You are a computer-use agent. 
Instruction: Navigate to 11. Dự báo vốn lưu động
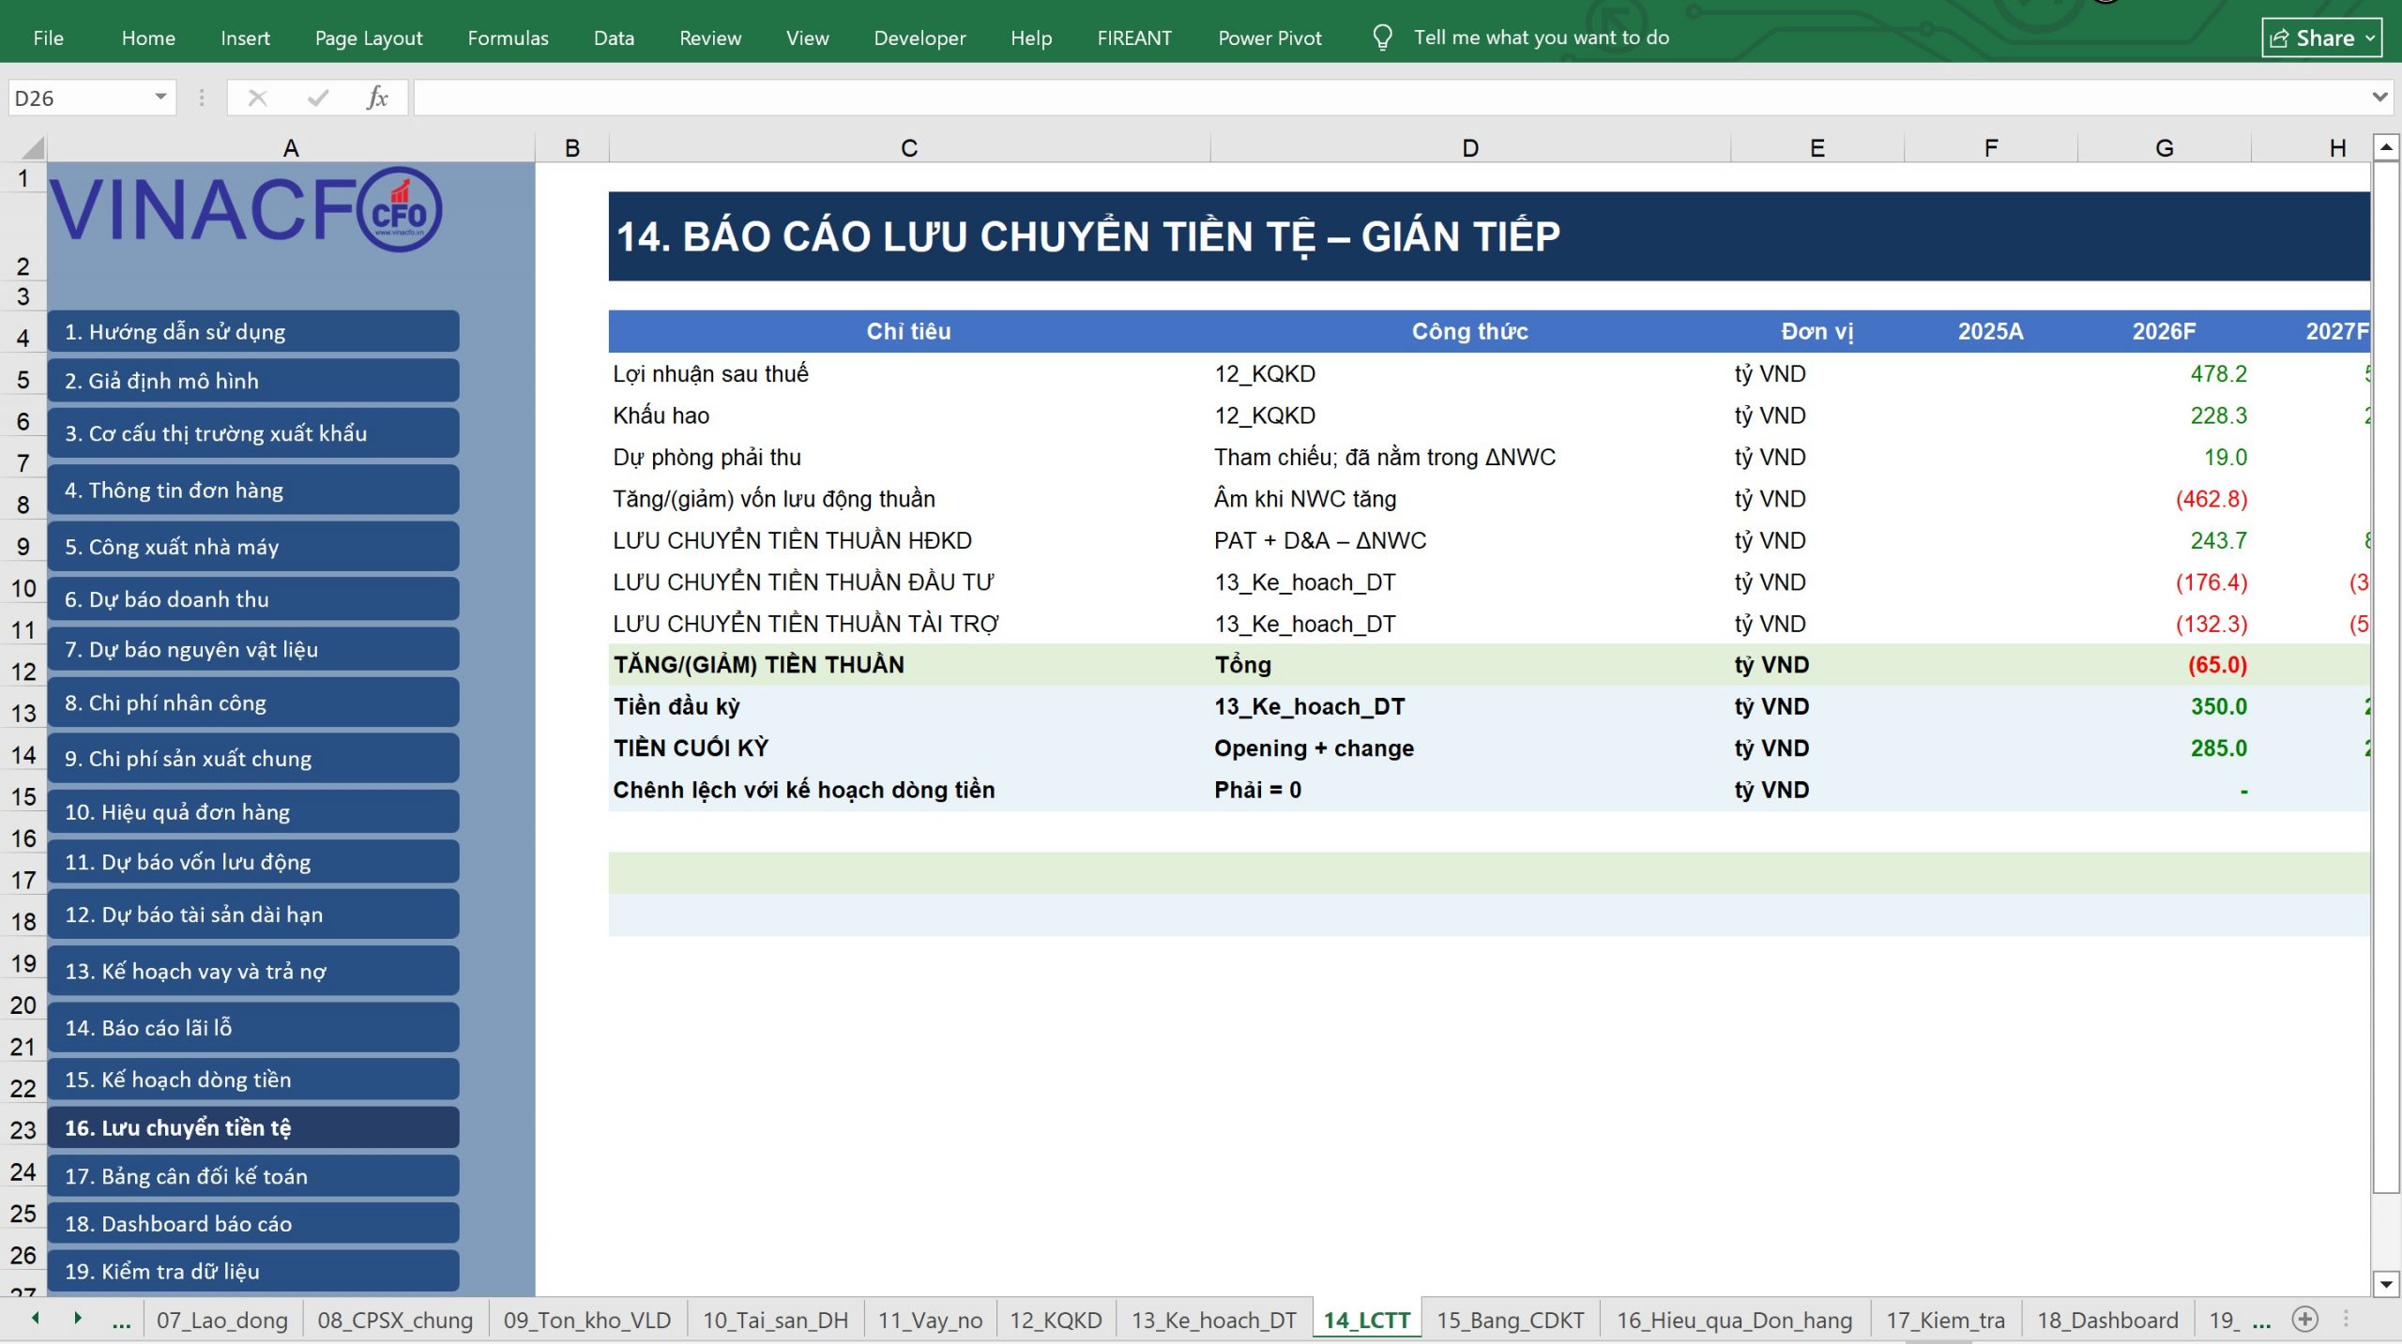click(253, 861)
